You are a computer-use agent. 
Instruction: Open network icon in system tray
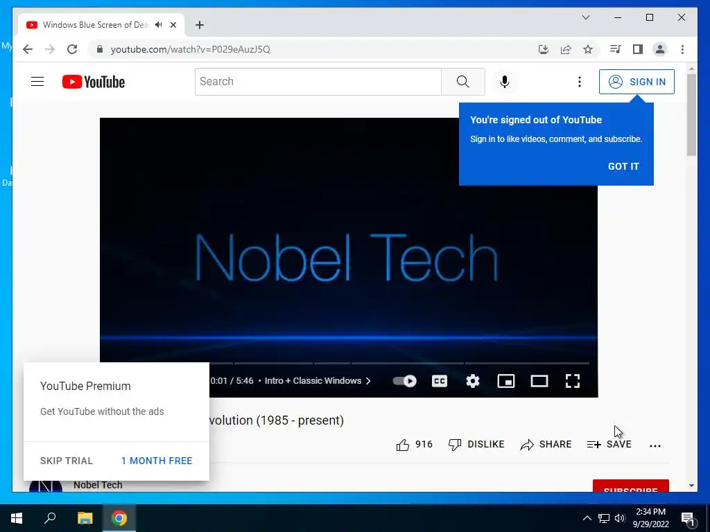point(604,518)
